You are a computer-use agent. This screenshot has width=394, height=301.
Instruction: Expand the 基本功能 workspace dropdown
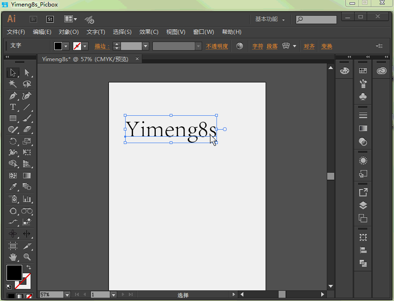270,19
